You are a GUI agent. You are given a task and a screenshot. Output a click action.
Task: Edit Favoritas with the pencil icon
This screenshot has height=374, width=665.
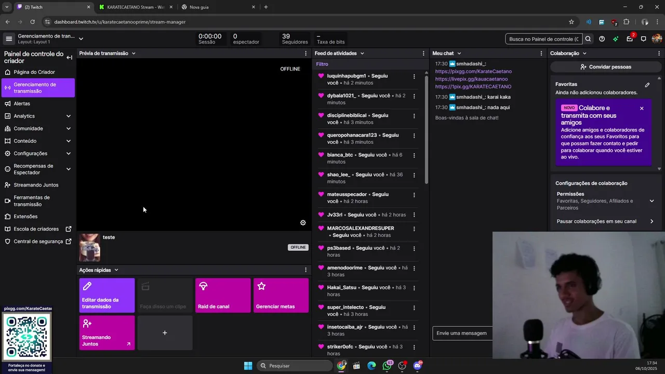click(x=647, y=85)
